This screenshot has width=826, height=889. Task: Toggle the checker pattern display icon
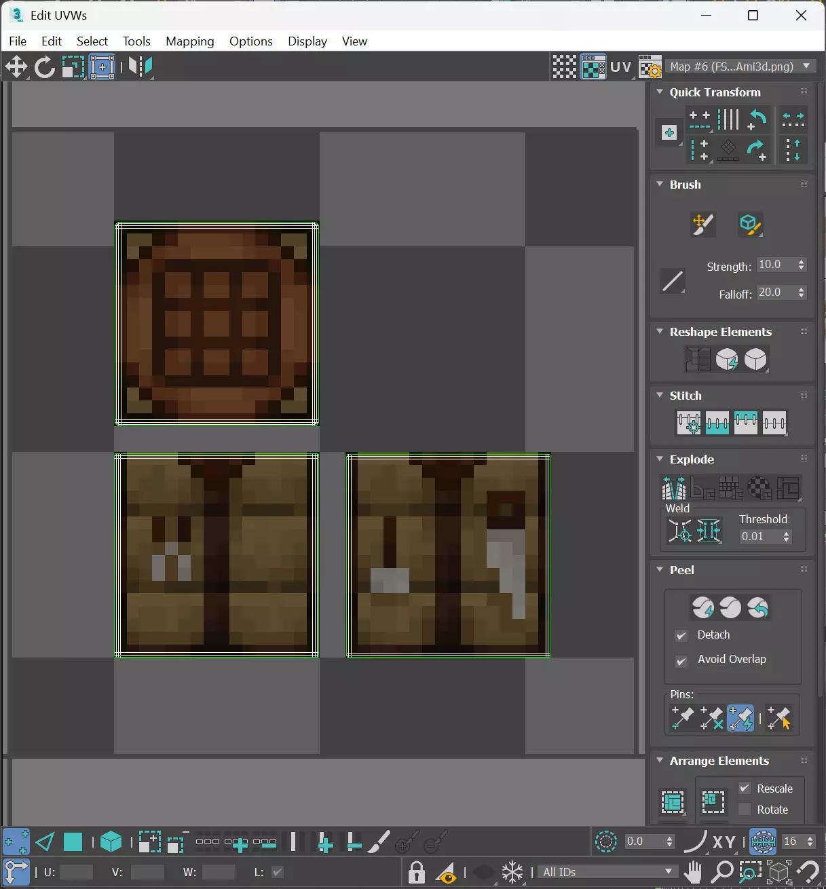564,67
